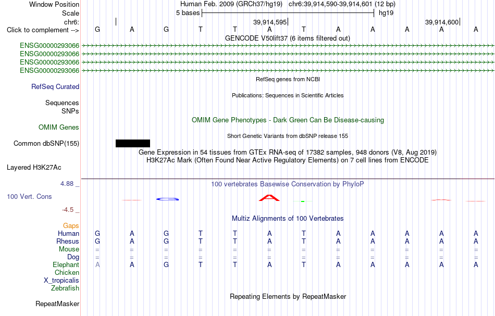
Task: Click the first base G in complement row
Action: 97,29
